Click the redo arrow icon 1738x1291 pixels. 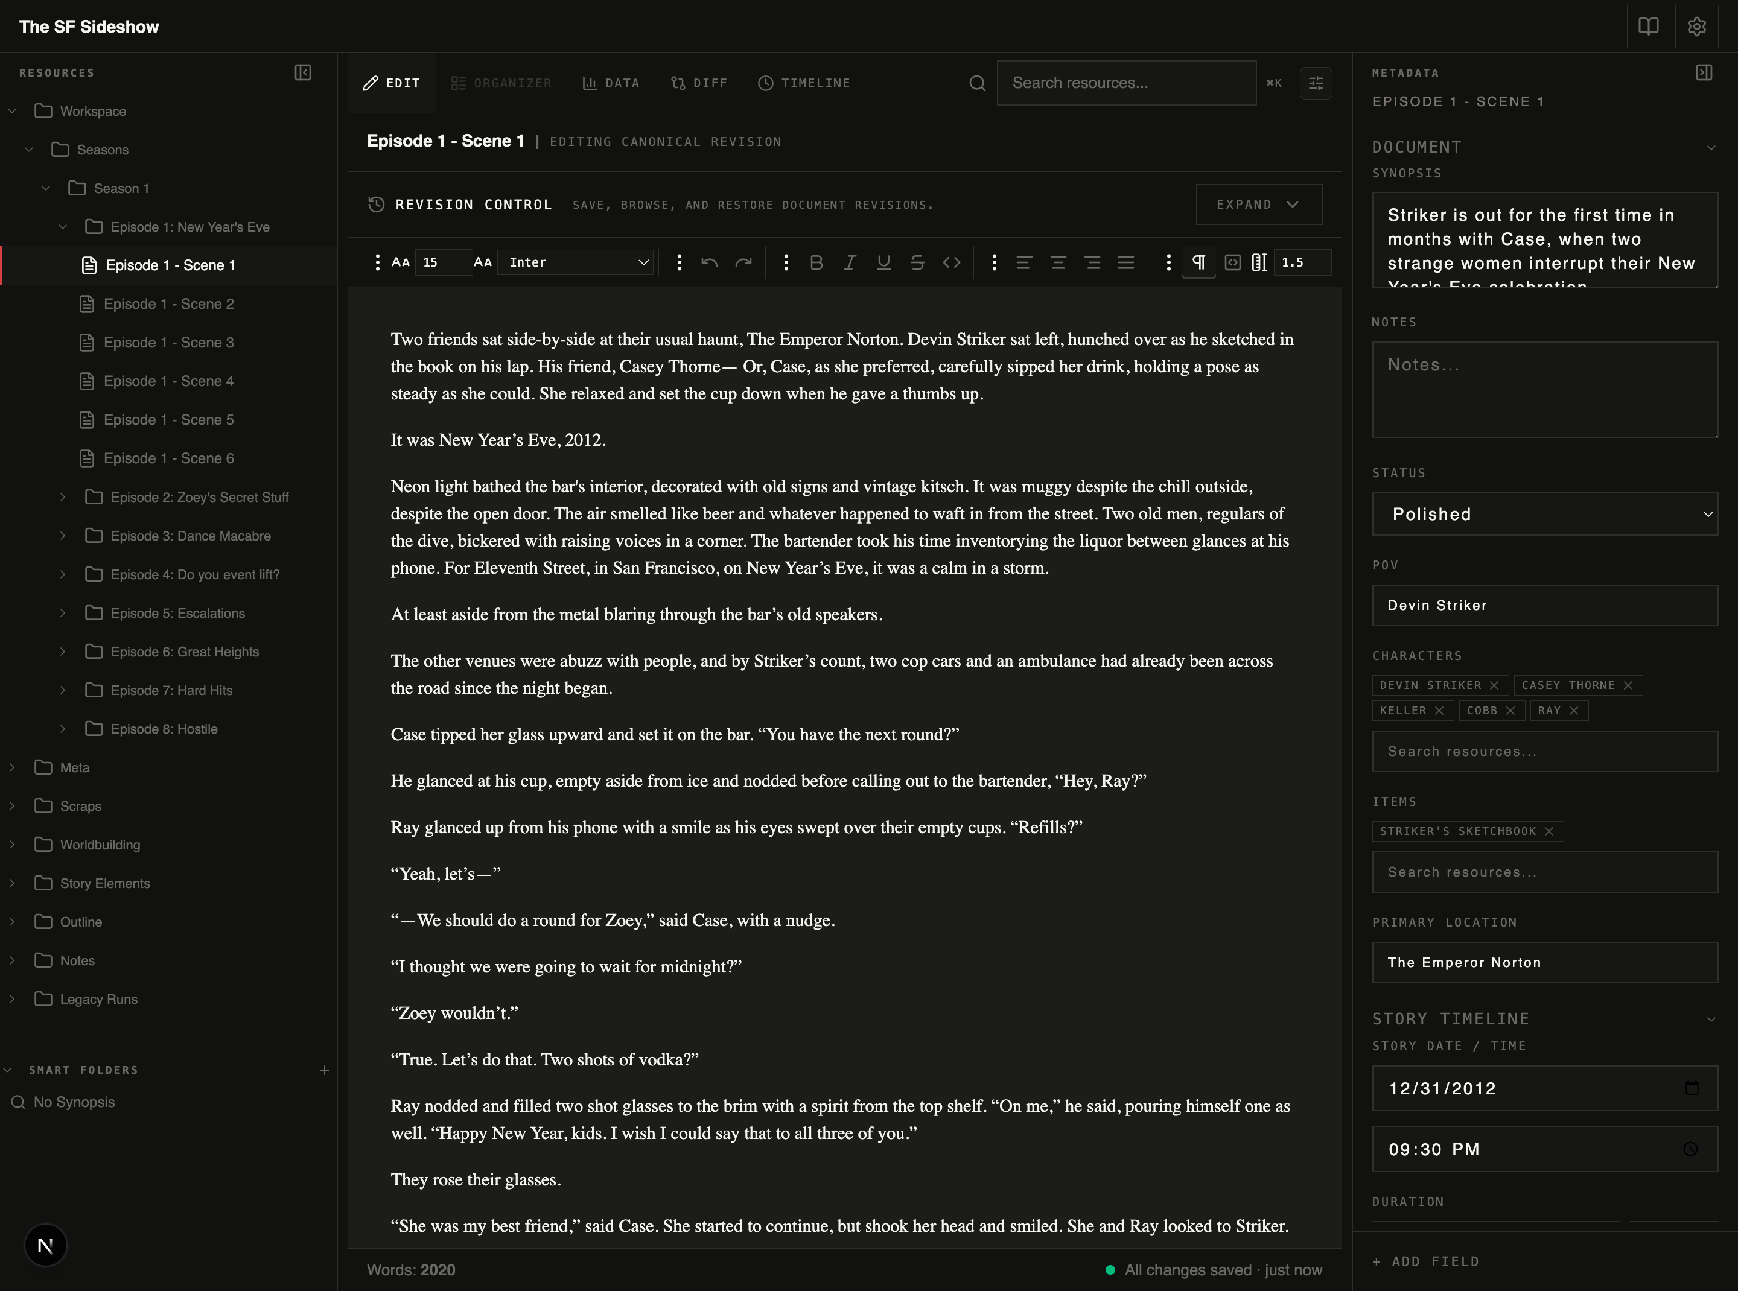[743, 262]
